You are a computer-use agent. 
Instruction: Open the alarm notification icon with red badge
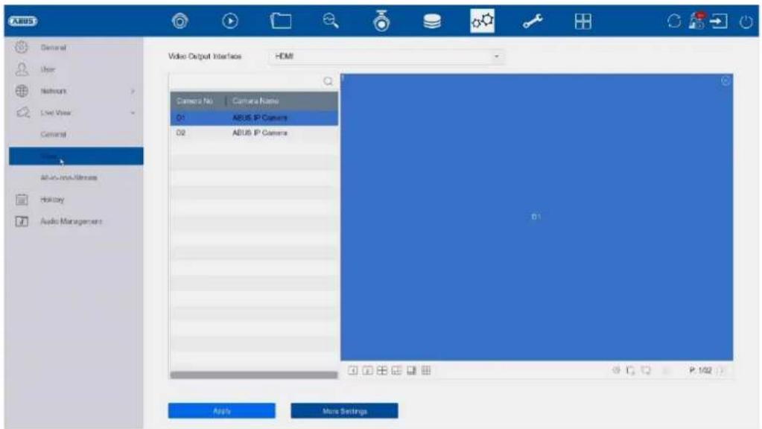[x=697, y=21]
